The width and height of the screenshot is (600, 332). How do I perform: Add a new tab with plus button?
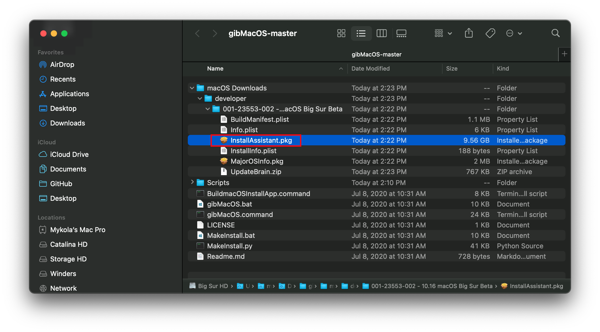[564, 54]
